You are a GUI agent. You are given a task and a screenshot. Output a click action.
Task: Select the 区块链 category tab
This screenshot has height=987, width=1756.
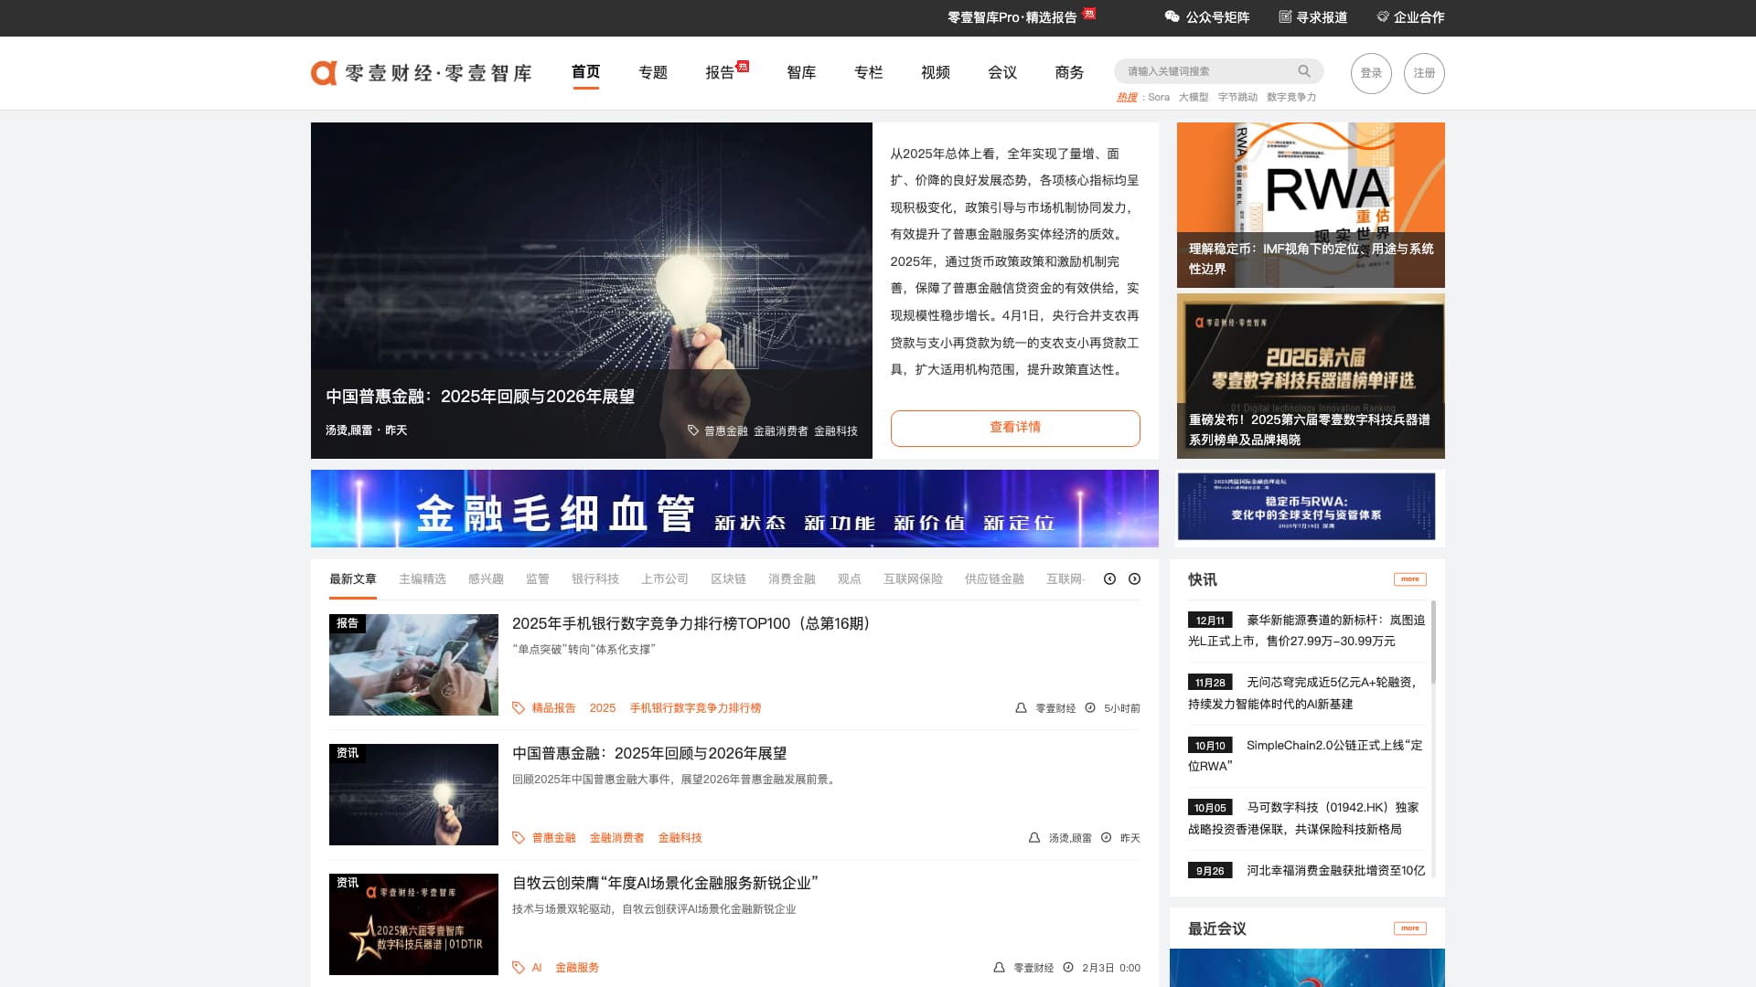coord(728,579)
